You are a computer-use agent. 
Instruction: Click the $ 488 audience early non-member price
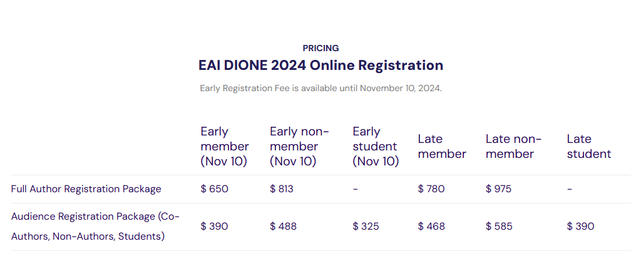coord(284,227)
